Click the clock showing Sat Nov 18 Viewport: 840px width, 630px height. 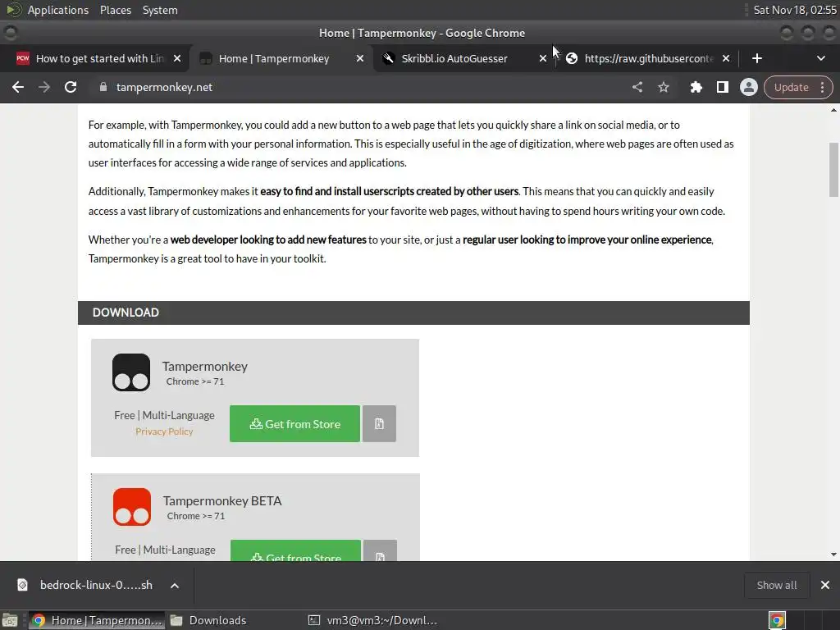click(x=794, y=10)
